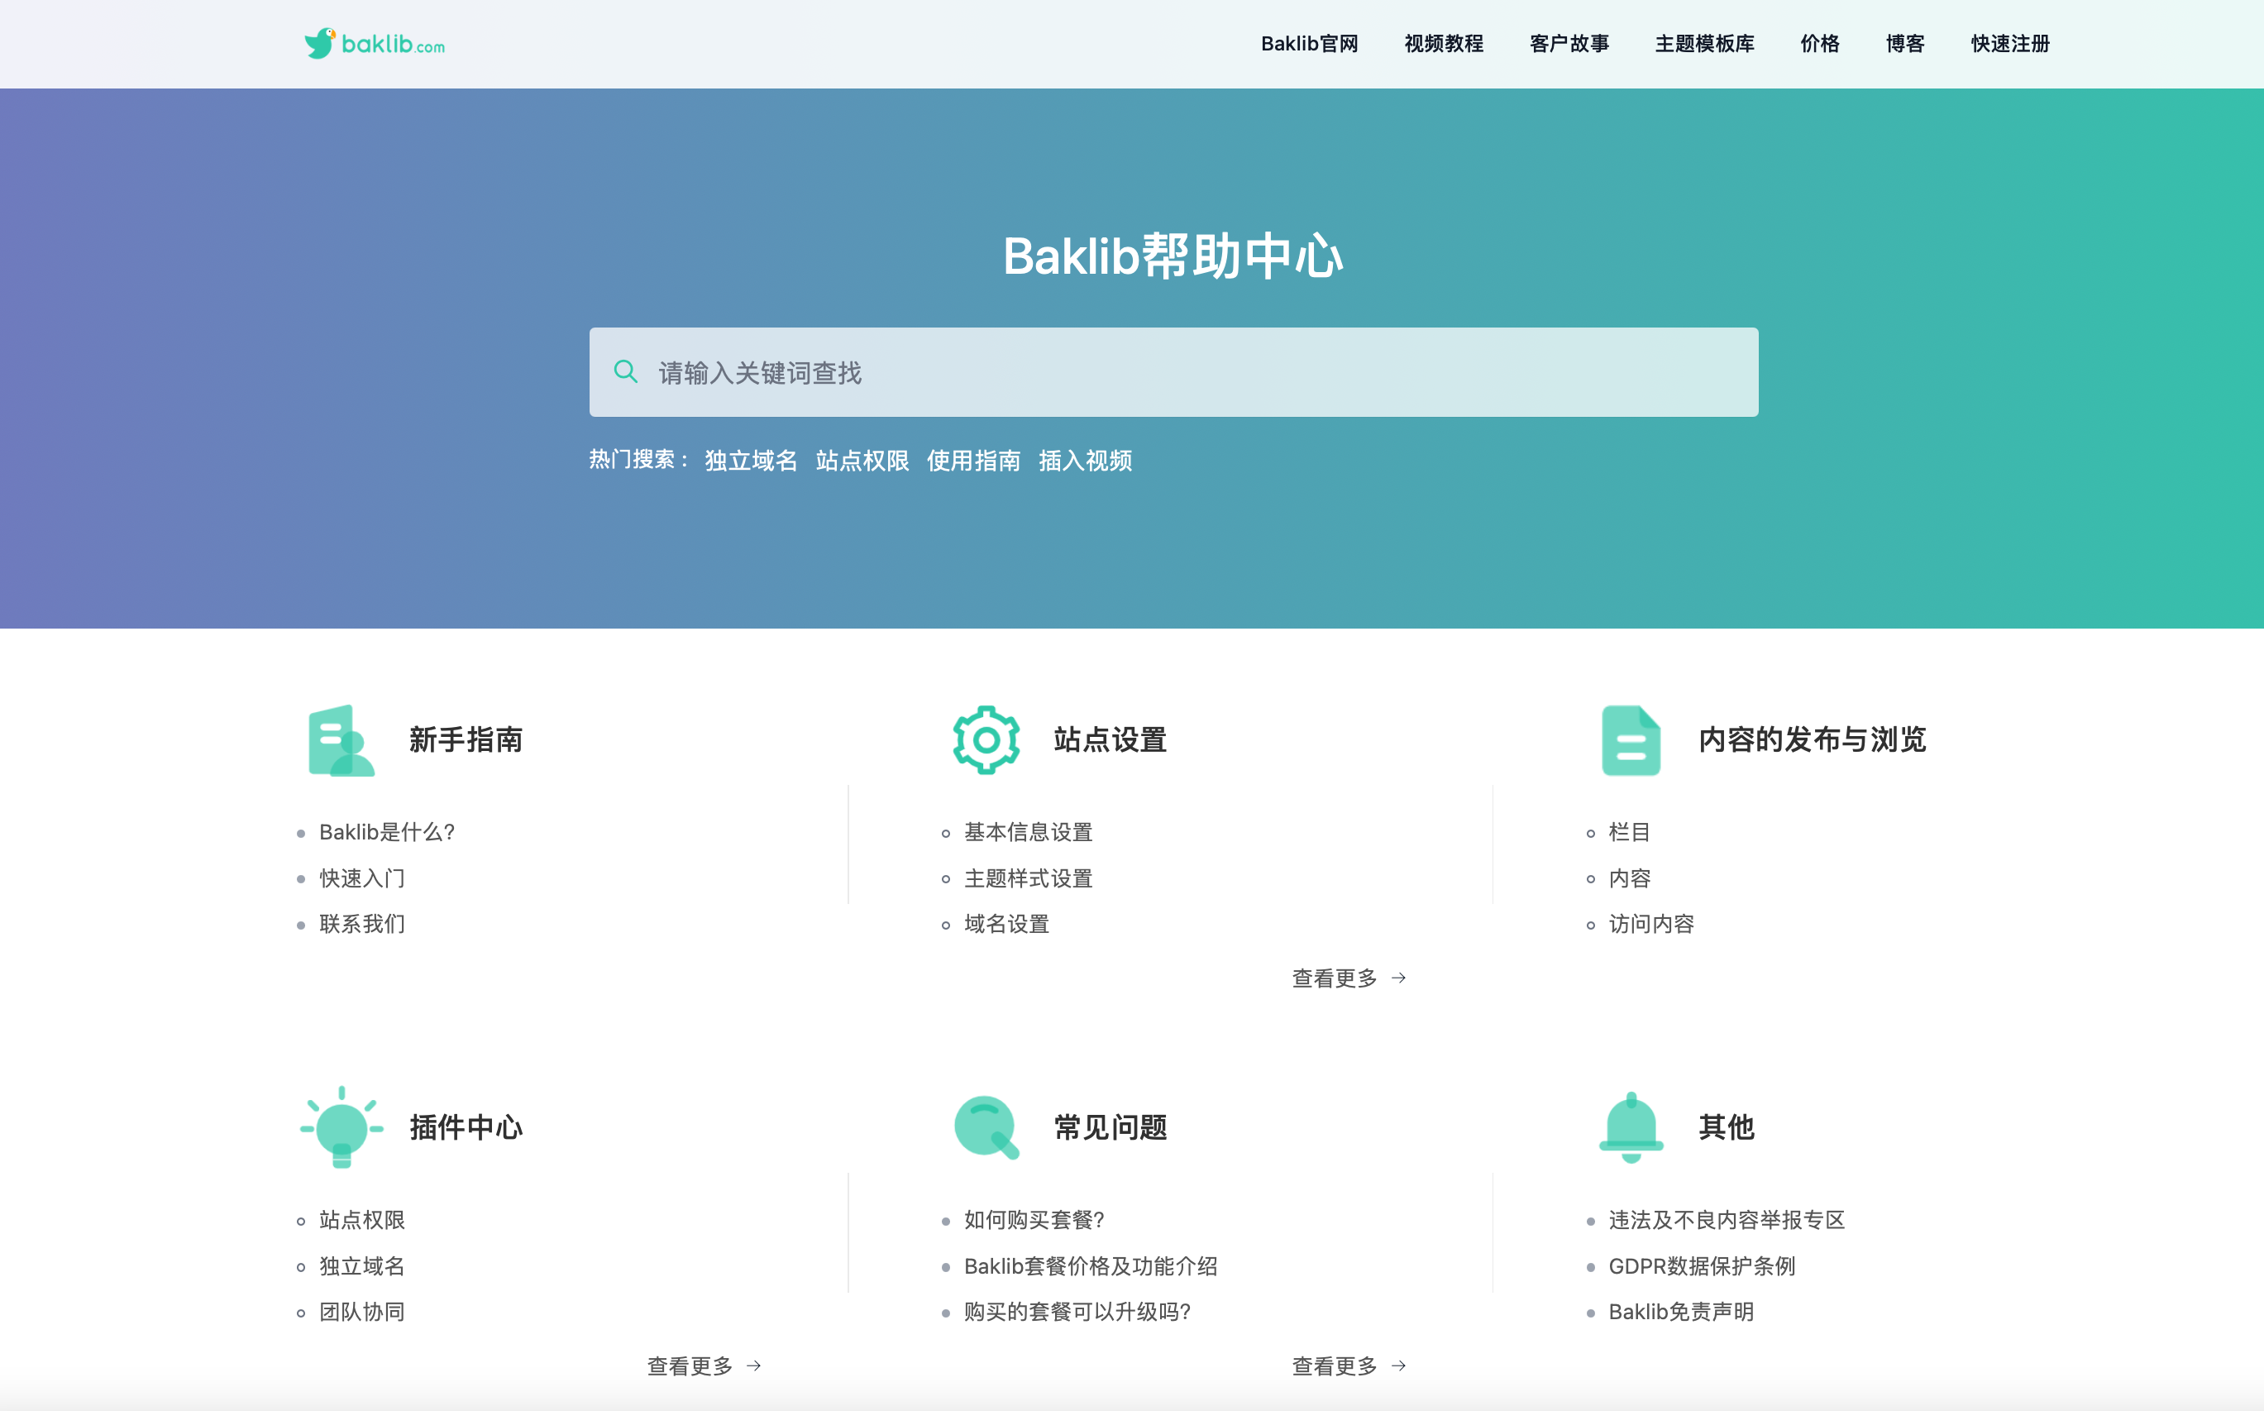Focus the 请输入关键词查找 search field
The width and height of the screenshot is (2264, 1411).
(x=1173, y=372)
